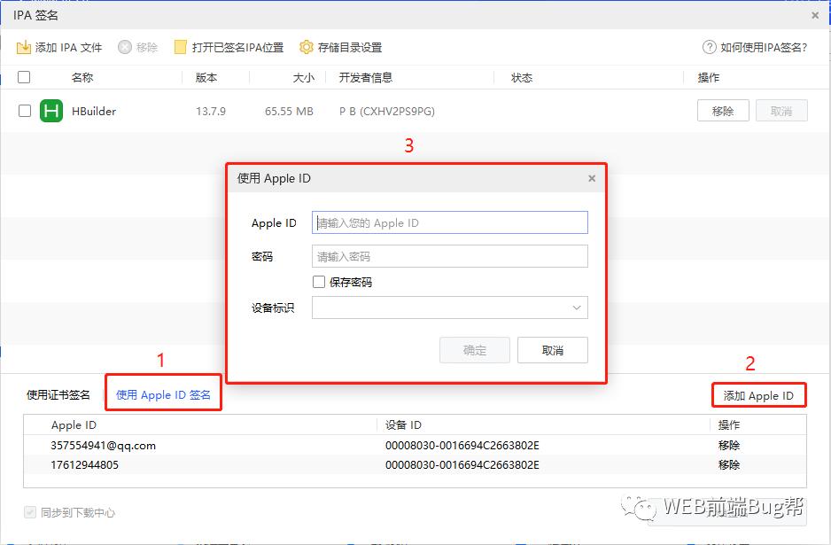Click the 使用 Apple ID 签名 link
Image resolution: width=831 pixels, height=545 pixels.
click(x=163, y=393)
